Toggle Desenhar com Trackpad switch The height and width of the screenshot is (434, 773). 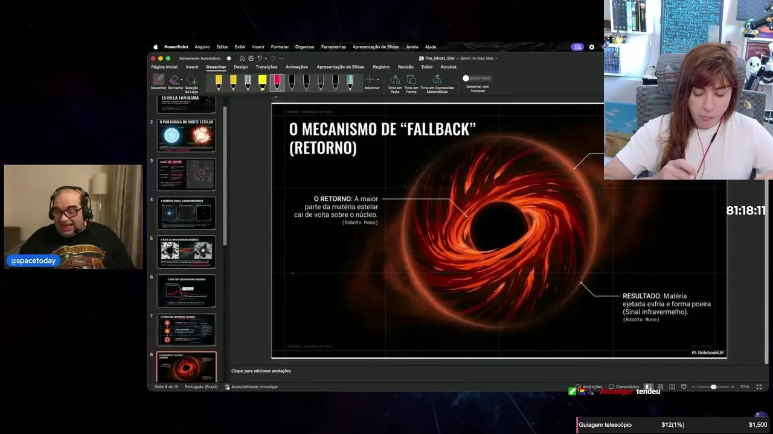click(x=477, y=78)
